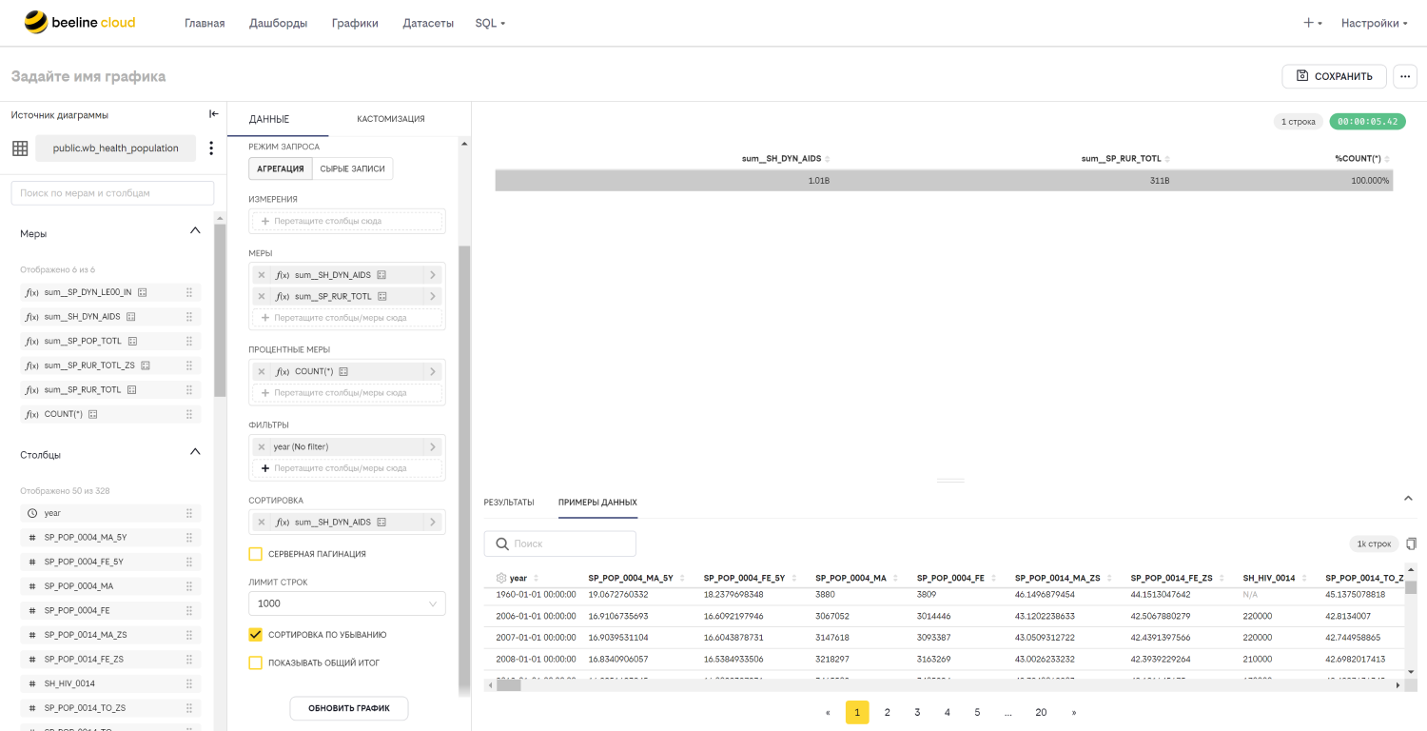Click dataset name public.wb_health_population

click(x=115, y=148)
